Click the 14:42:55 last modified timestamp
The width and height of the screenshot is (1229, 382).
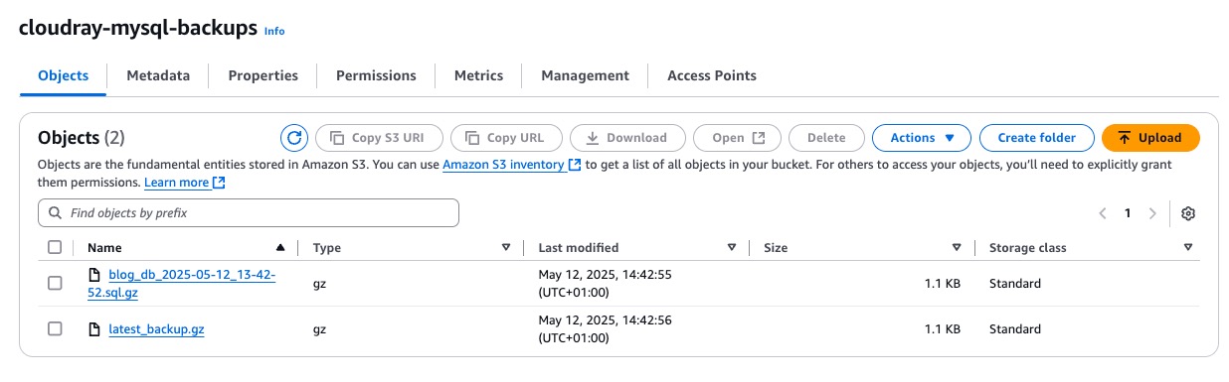coord(605,283)
